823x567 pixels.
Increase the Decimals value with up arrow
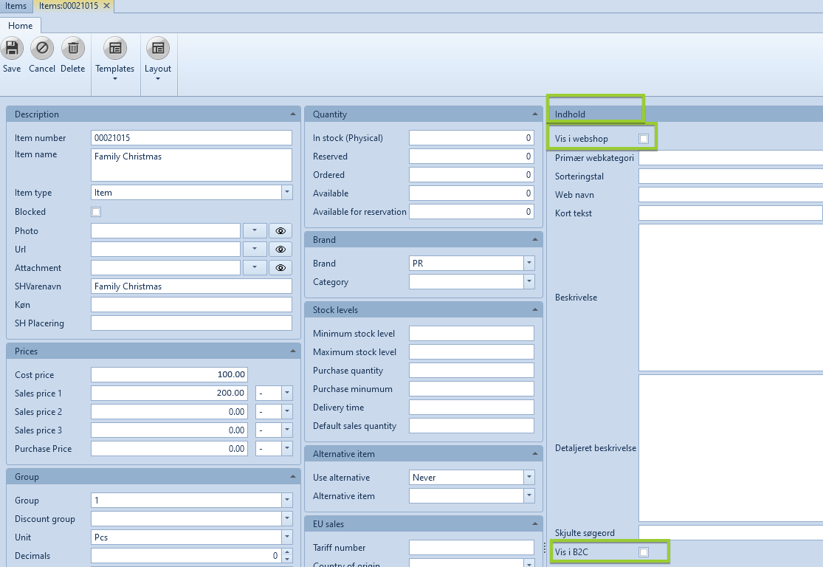click(x=287, y=552)
